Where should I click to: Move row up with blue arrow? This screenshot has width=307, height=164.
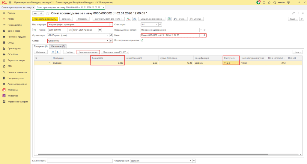[53, 52]
